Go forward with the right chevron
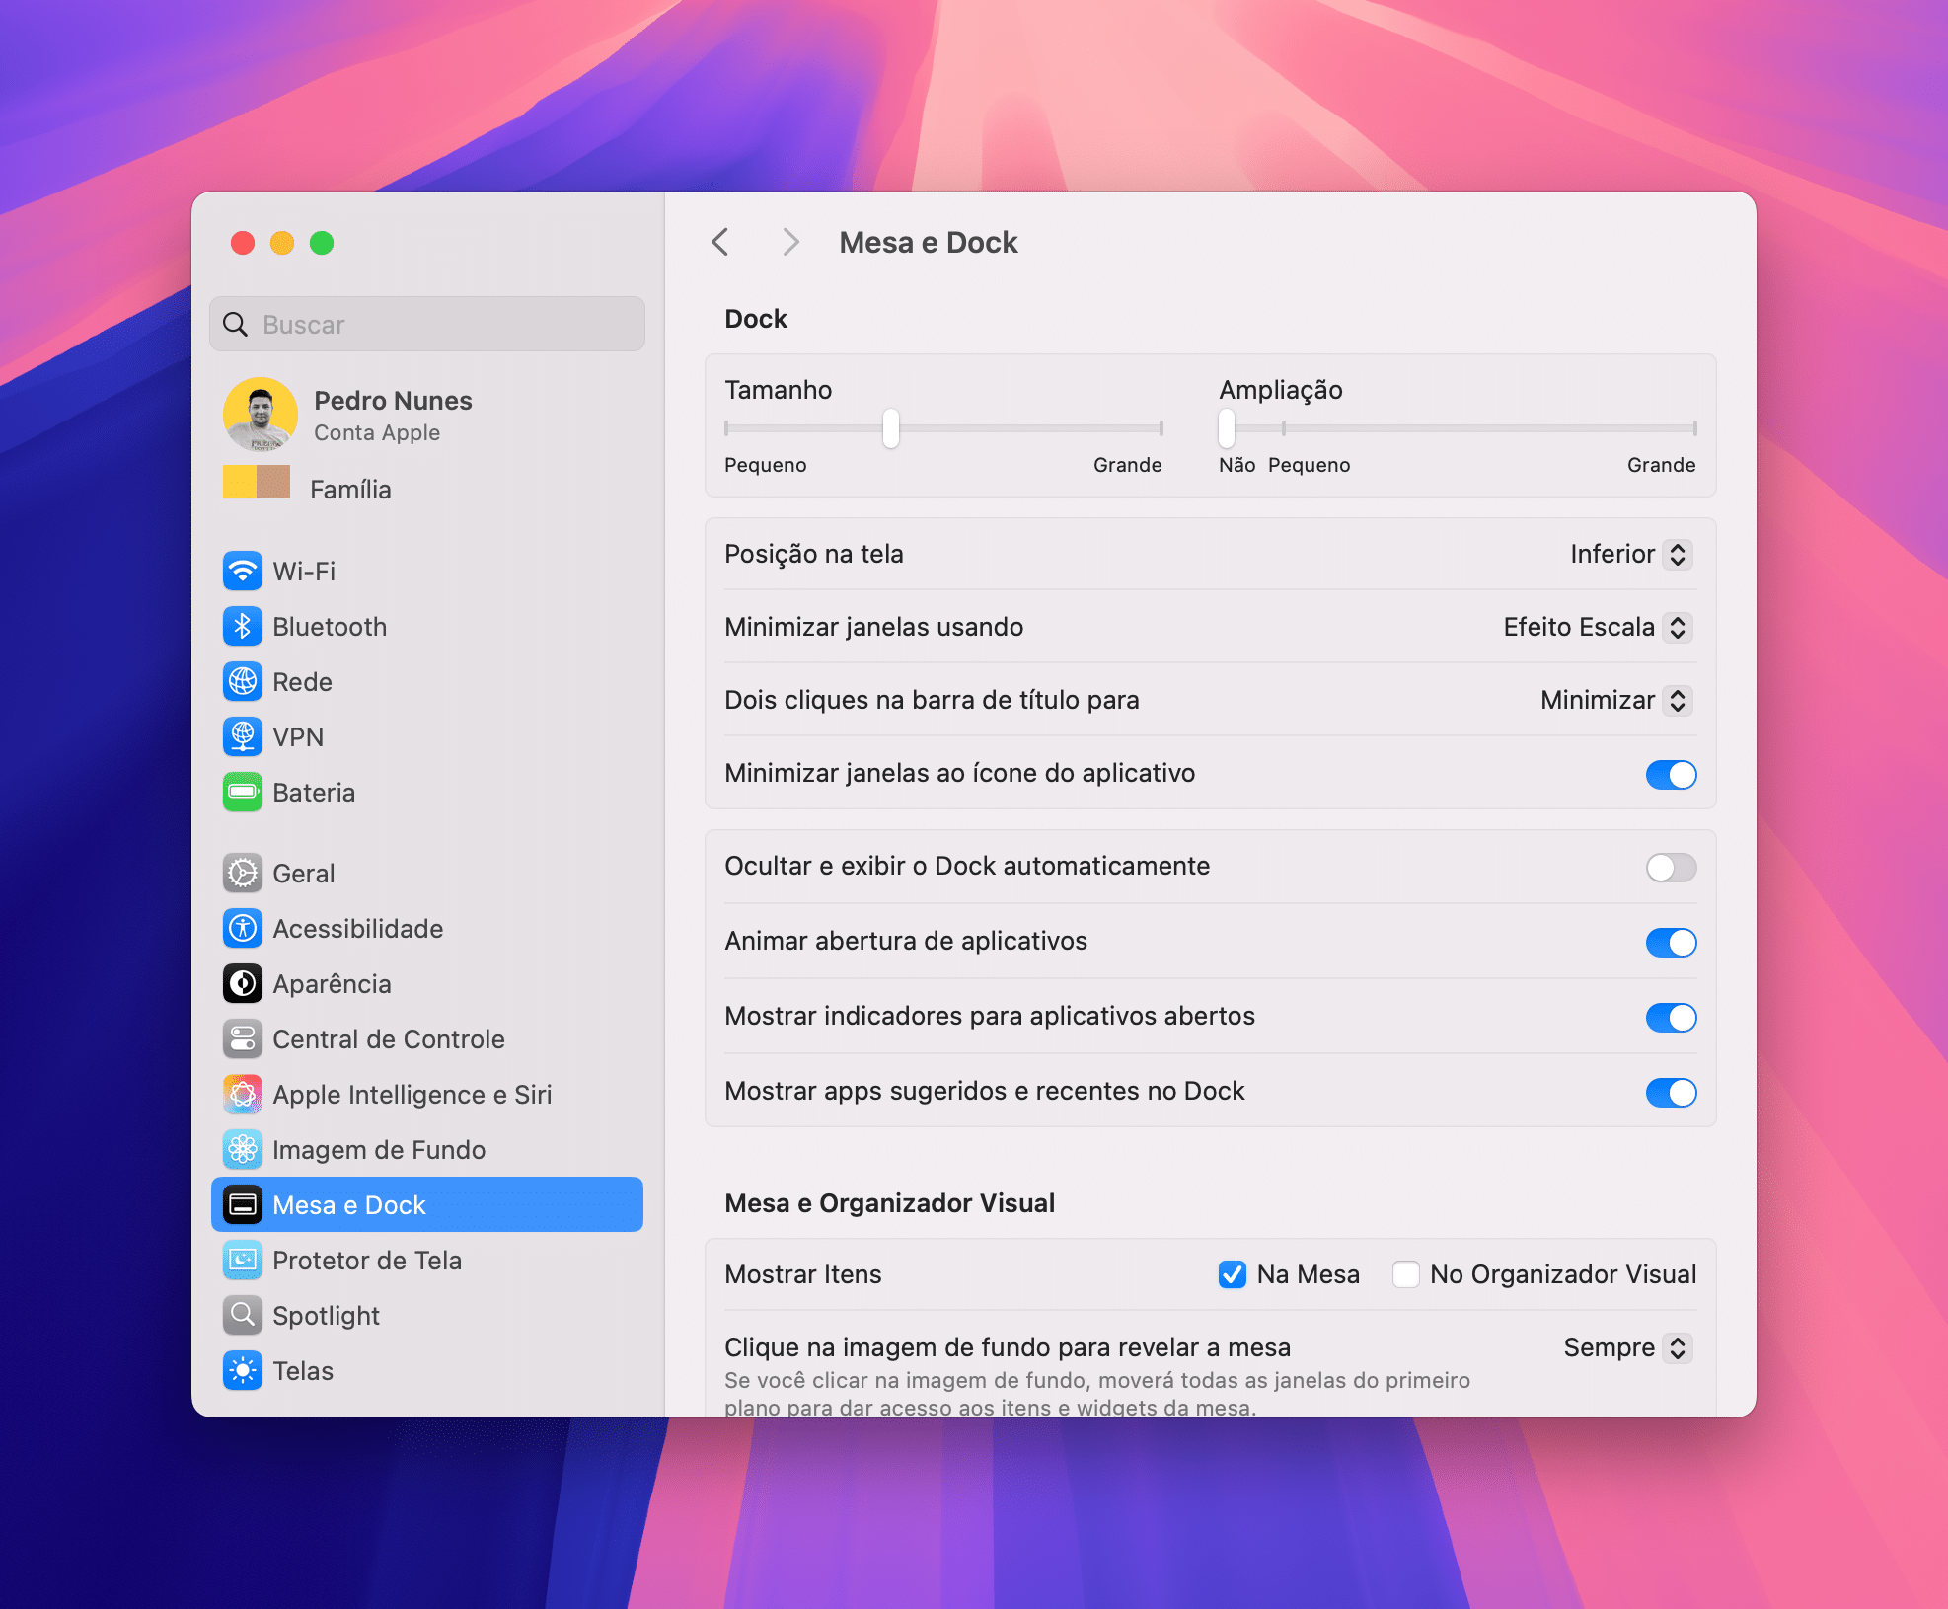The width and height of the screenshot is (1948, 1609). pos(790,242)
